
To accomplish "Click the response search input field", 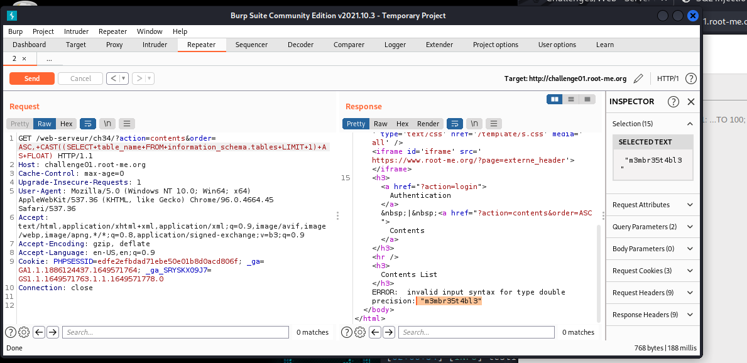I will (476, 332).
